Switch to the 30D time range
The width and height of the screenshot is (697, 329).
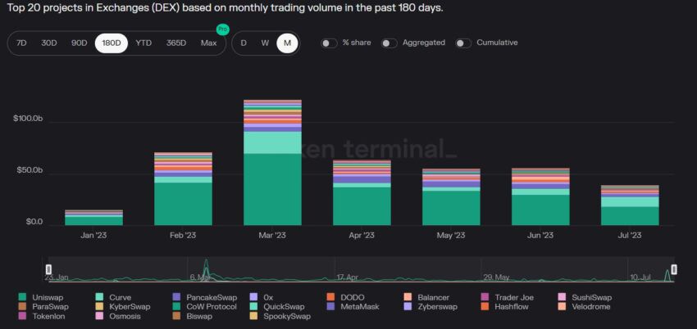(49, 43)
